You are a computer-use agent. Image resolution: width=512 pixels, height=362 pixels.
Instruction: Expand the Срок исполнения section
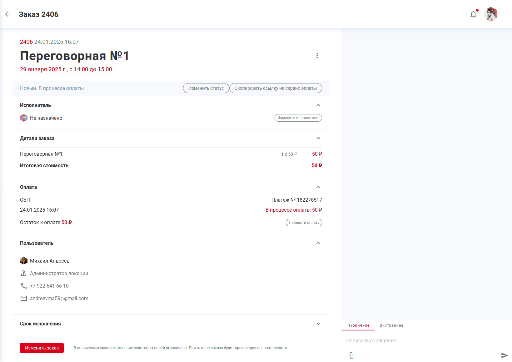click(x=318, y=324)
